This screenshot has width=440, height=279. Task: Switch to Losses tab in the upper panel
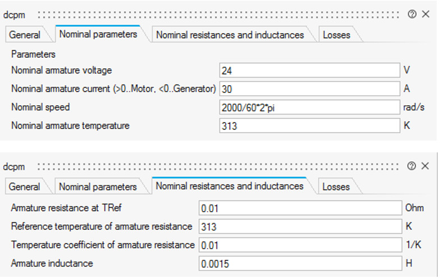(x=336, y=35)
